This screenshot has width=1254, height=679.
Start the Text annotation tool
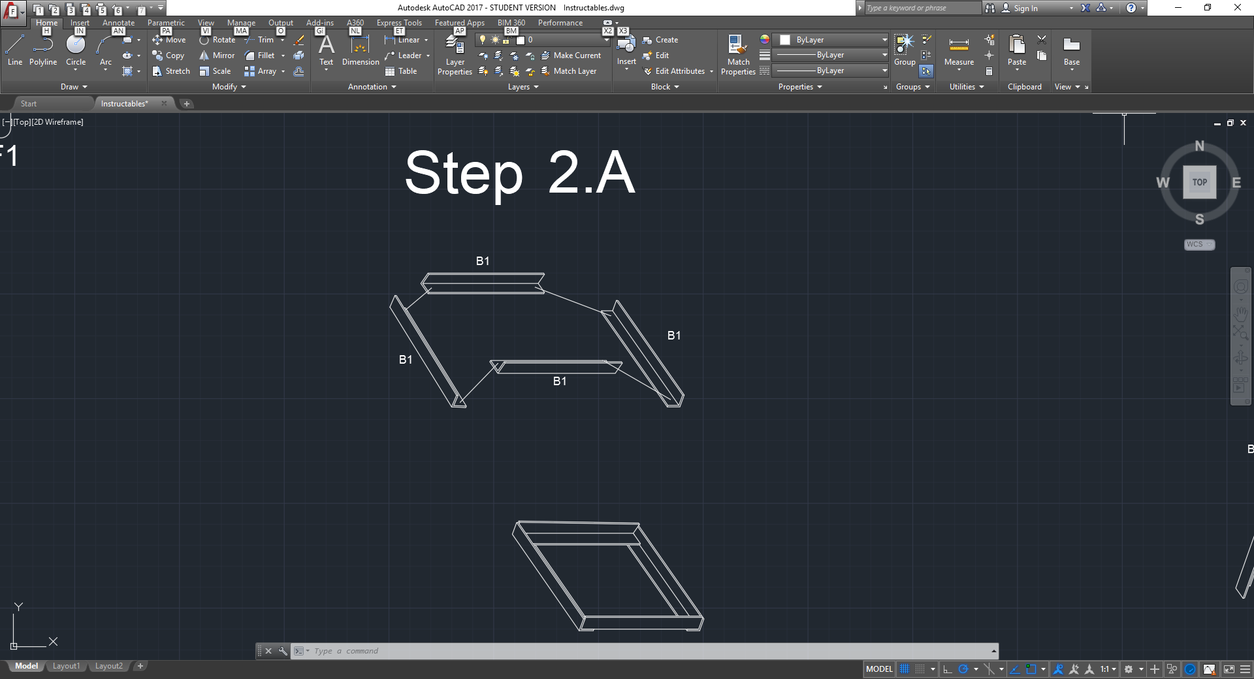[326, 50]
